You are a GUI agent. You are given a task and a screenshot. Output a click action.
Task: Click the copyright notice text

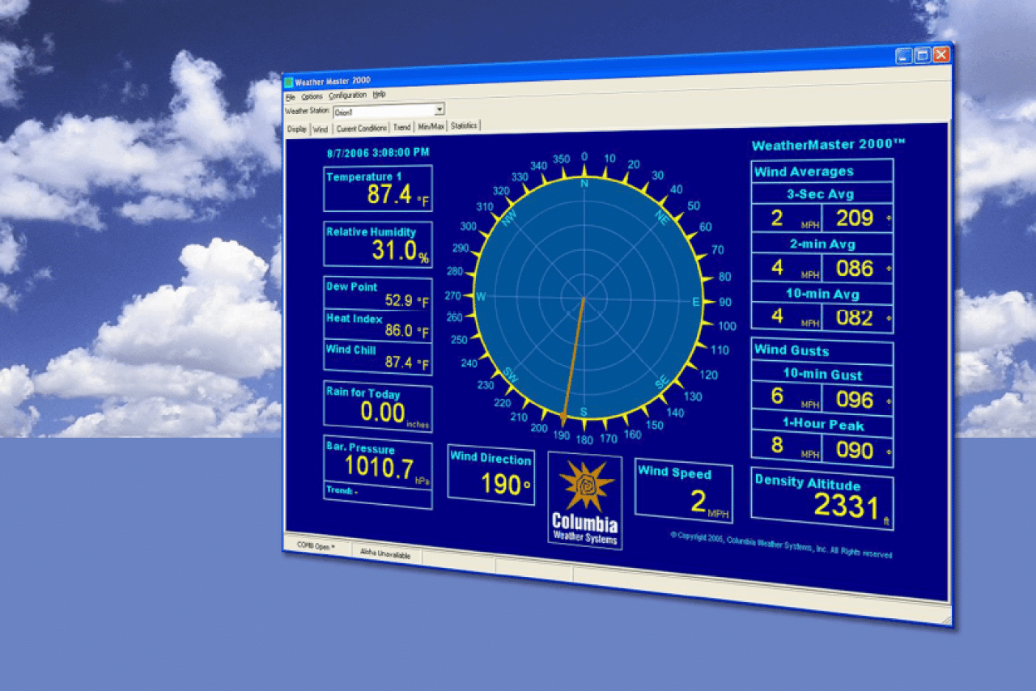click(782, 545)
